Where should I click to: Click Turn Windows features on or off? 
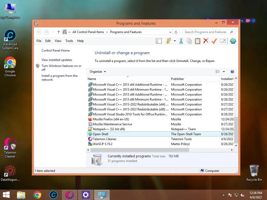point(61,68)
